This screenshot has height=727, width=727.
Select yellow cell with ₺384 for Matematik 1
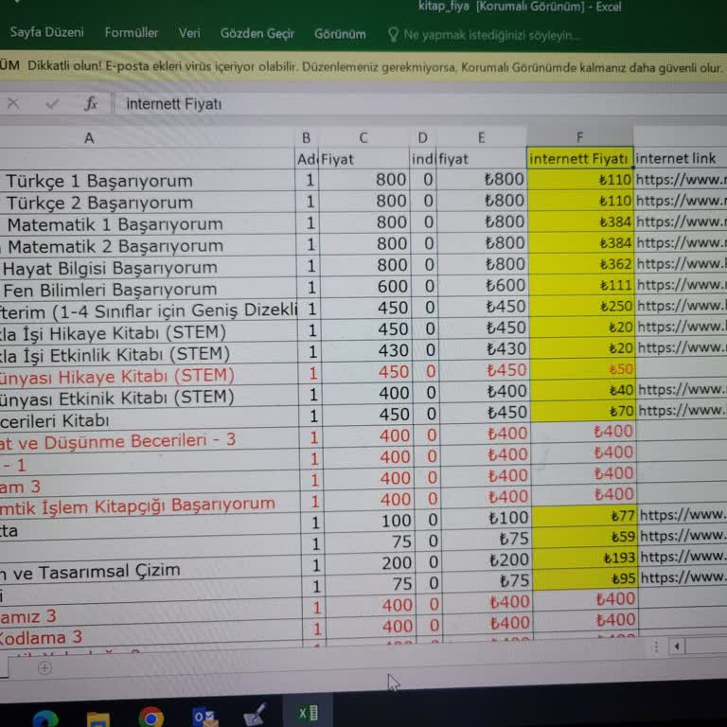[x=580, y=222]
